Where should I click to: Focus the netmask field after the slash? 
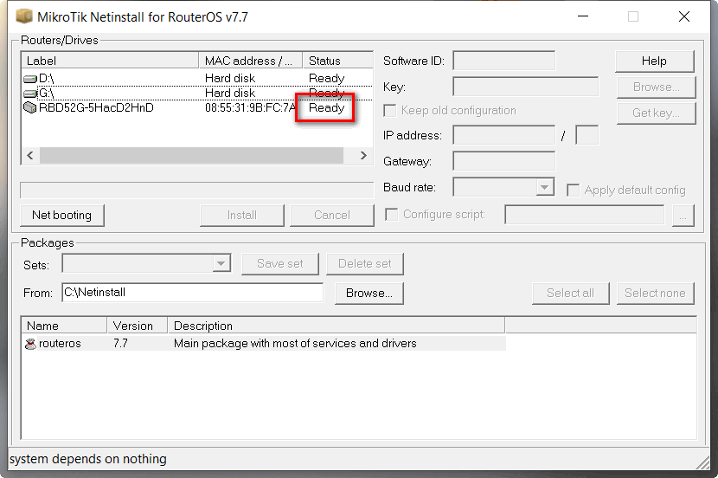click(x=587, y=135)
